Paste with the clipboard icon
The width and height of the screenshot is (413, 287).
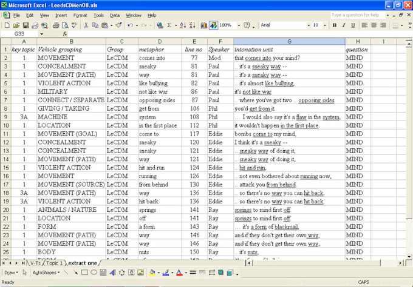pyautogui.click(x=105, y=25)
